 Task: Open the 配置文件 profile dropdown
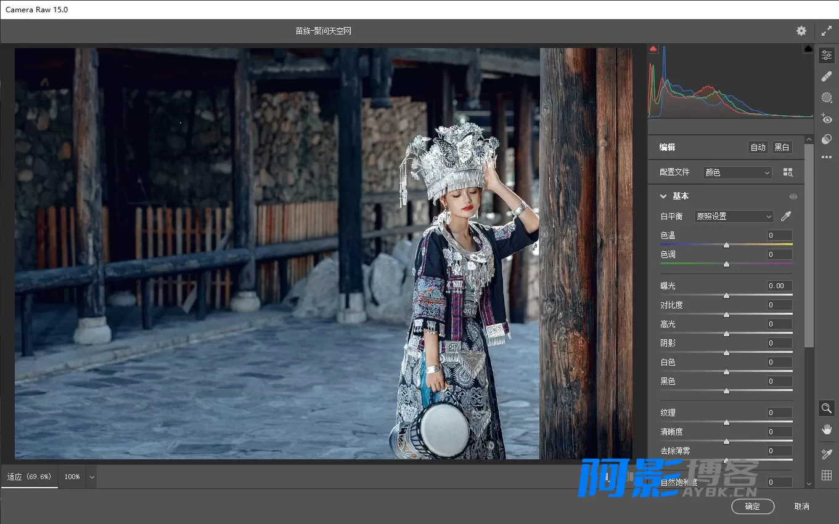click(x=738, y=172)
